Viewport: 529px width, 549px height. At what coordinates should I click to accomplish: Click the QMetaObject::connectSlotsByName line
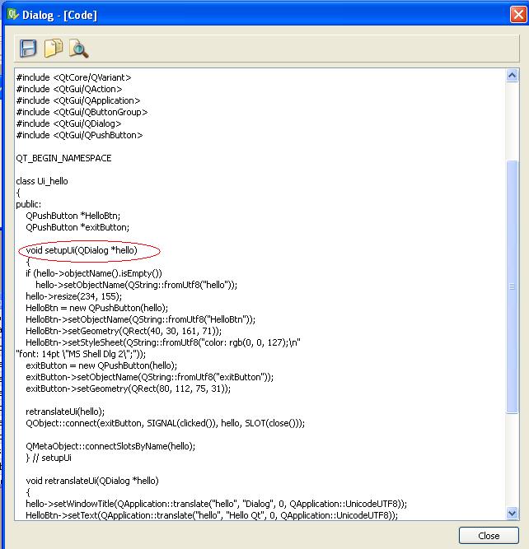(110, 446)
